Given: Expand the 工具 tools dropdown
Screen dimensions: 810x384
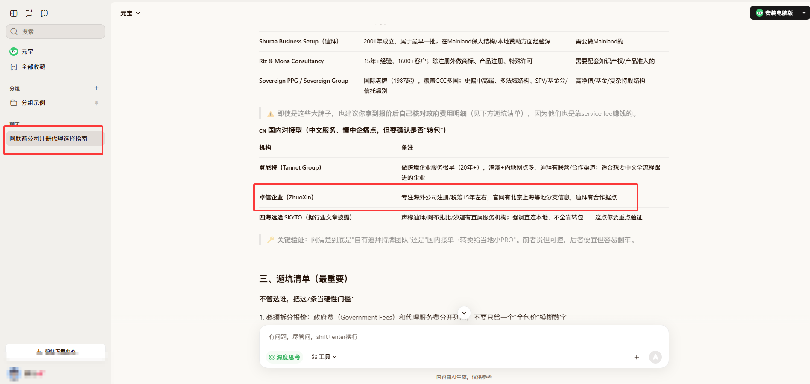Looking at the screenshot, I should click(324, 357).
